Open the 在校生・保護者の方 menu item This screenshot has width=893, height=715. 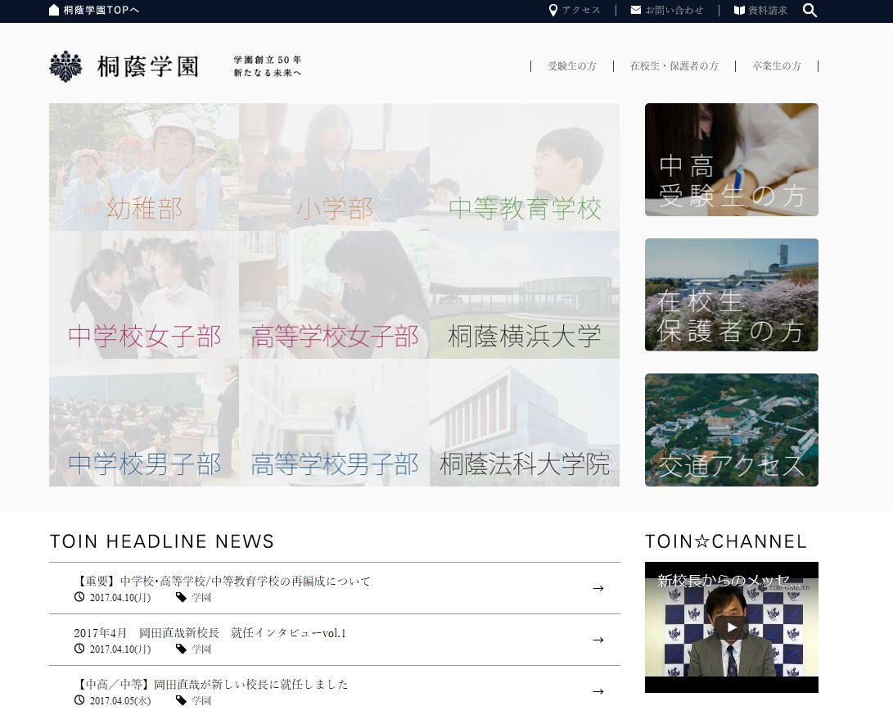click(674, 66)
